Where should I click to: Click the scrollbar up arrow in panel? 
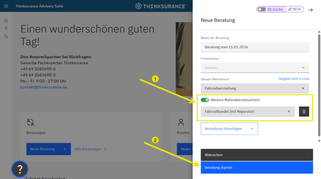click(319, 32)
